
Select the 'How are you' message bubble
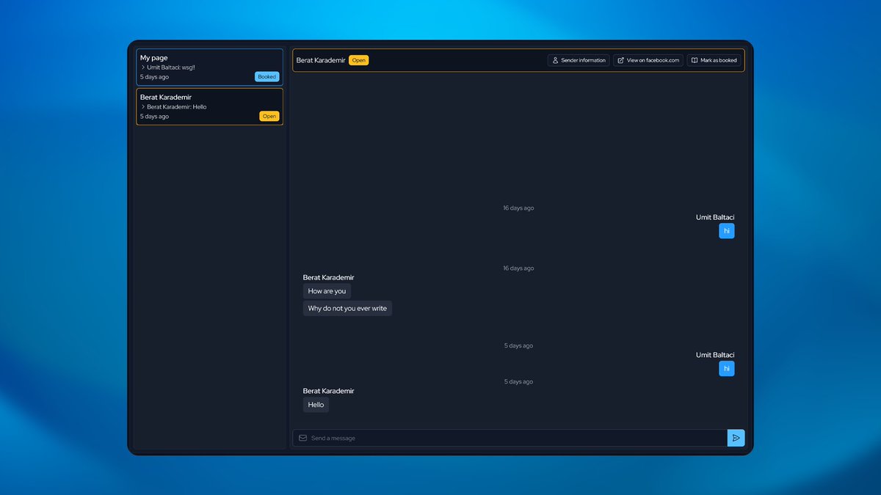[x=326, y=291]
